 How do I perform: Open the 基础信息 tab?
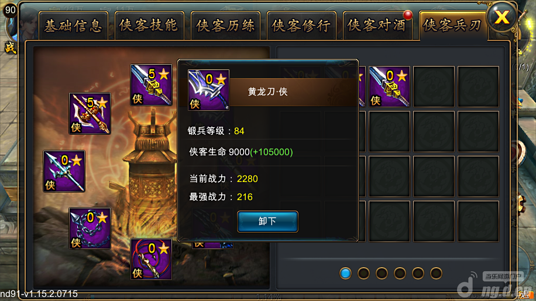point(74,26)
